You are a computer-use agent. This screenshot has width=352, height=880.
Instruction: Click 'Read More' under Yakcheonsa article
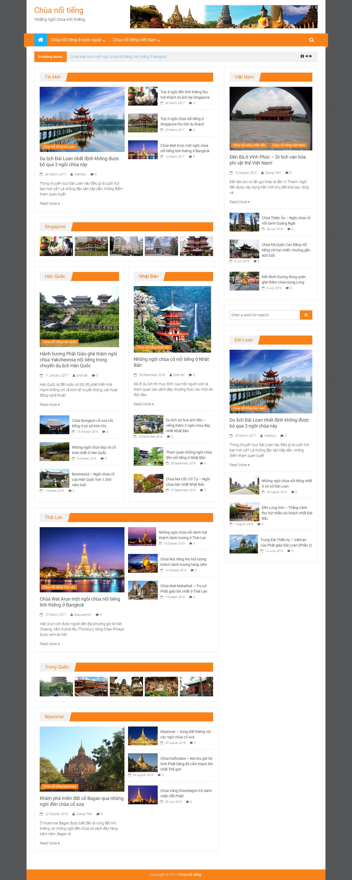pyautogui.click(x=49, y=405)
